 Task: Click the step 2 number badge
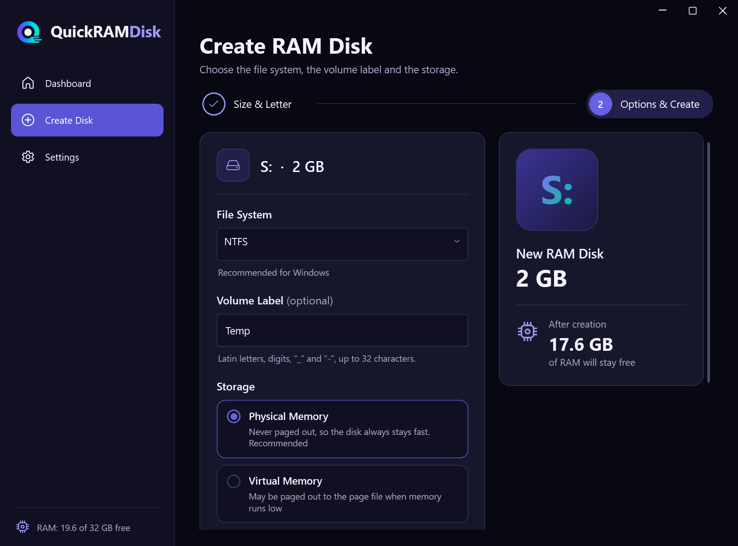(x=600, y=104)
